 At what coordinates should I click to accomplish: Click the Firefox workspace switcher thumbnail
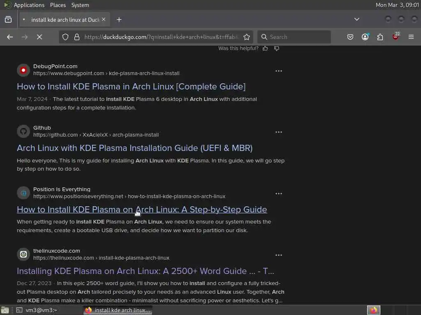click(373, 310)
